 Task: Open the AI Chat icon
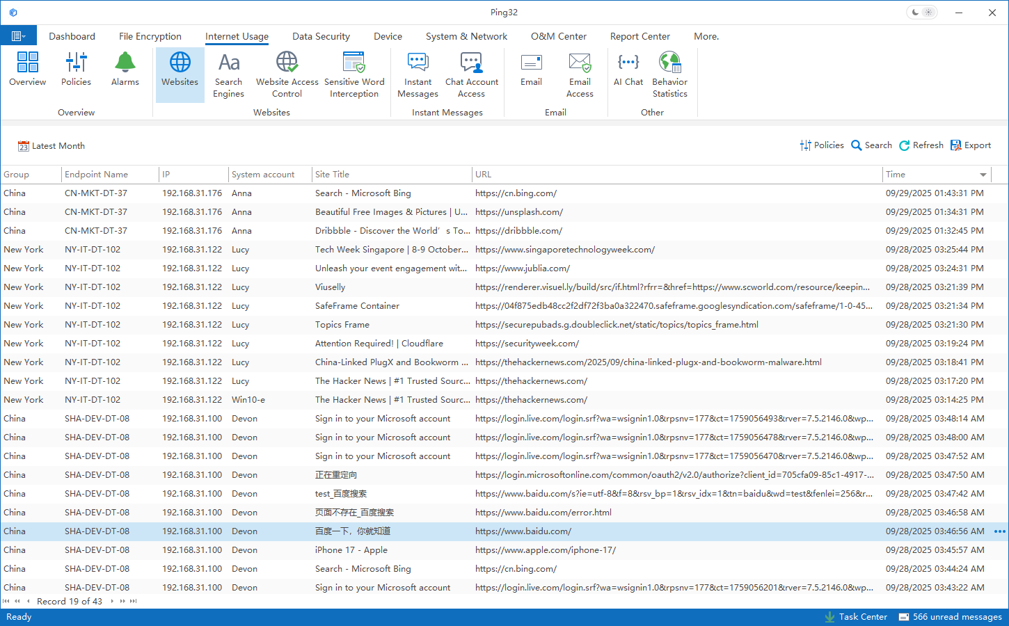pos(628,70)
